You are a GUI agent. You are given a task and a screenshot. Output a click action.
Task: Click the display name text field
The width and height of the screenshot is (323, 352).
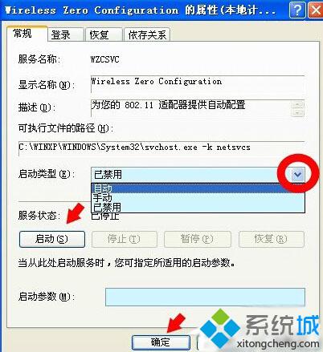coord(198,84)
